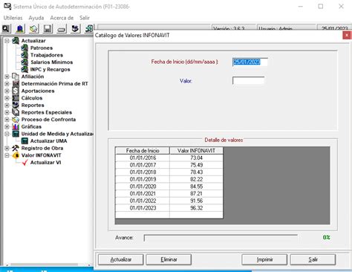Click the Actualizar UMA teal icon
This screenshot has height=272, width=352.
[25, 141]
